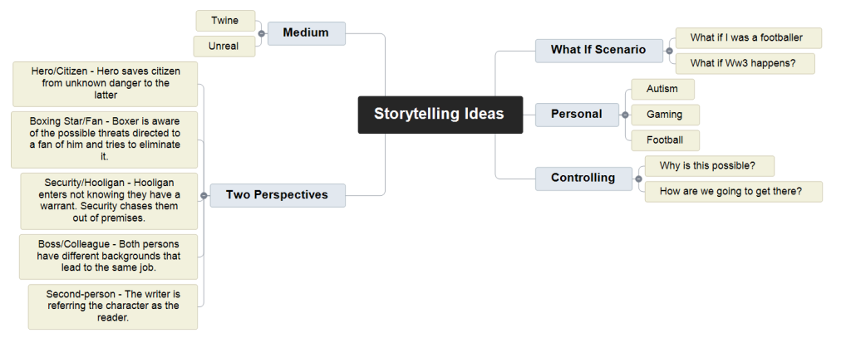Viewport: 851px width, 338px height.
Task: Collapse the Personal branch toggle
Action: pyautogui.click(x=625, y=115)
